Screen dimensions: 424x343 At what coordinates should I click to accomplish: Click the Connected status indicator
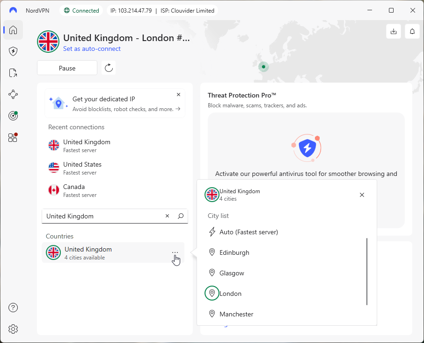point(81,11)
